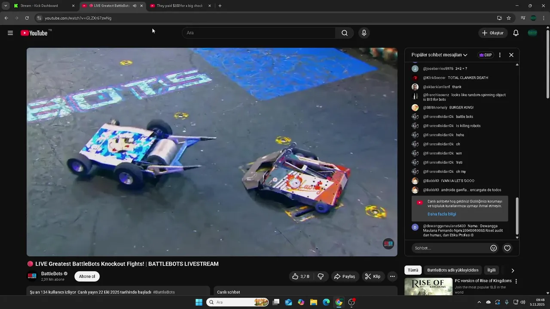Select the Tümü filter chip
The image size is (550, 309).
pyautogui.click(x=413, y=270)
